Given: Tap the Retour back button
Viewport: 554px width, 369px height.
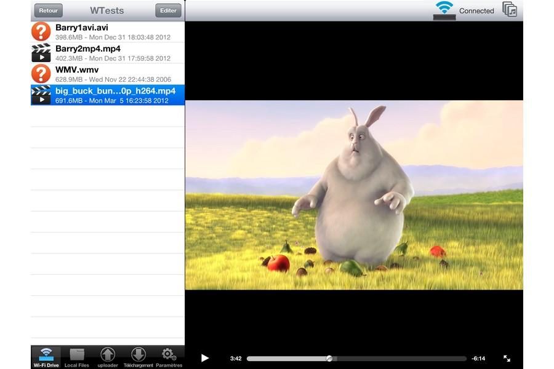Looking at the screenshot, I should tap(49, 10).
